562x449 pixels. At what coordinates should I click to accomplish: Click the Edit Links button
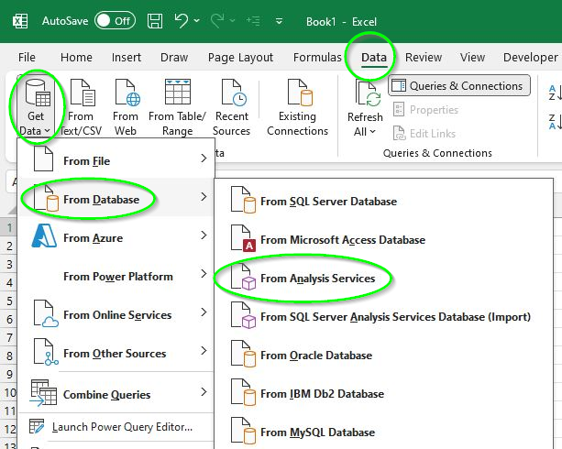(424, 133)
